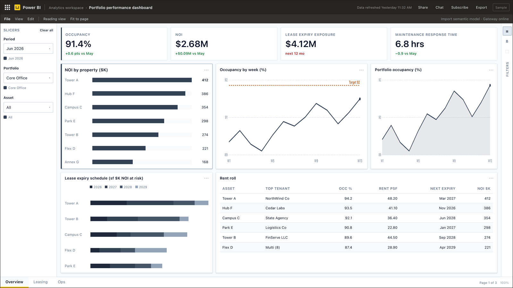The image size is (513, 288).
Task: Open the Analytics workspace breadcrumb
Action: click(66, 8)
